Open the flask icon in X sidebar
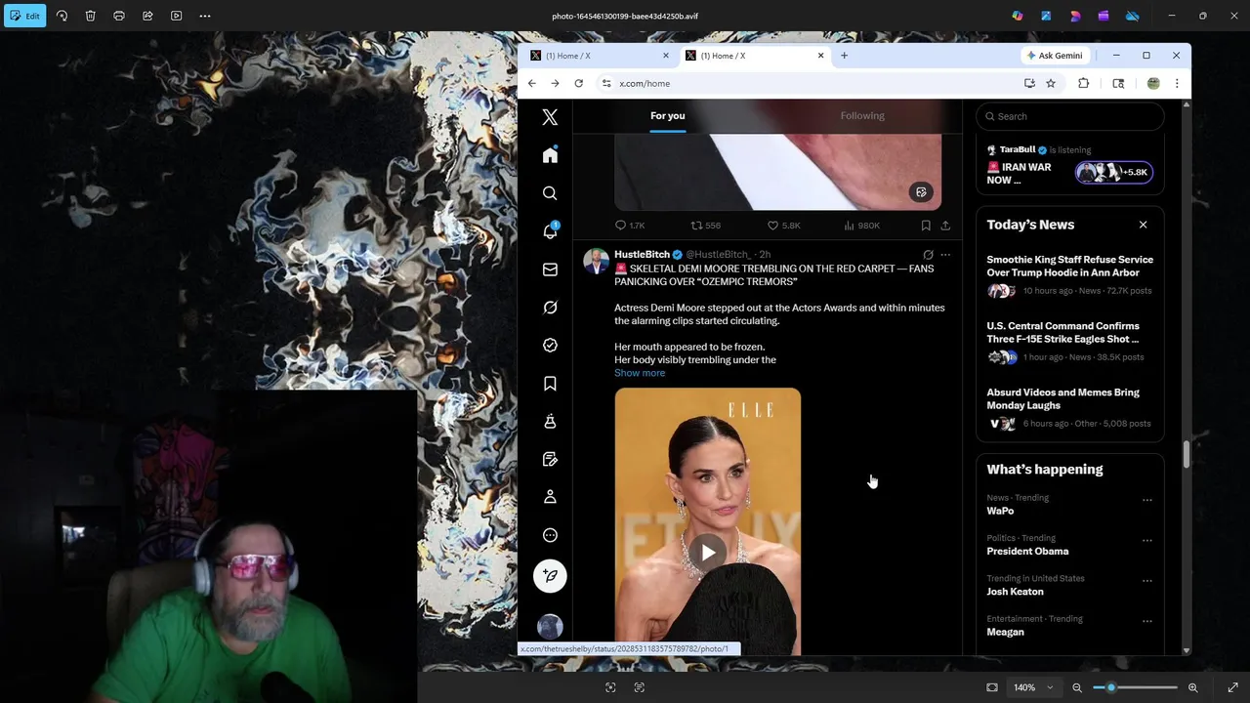The width and height of the screenshot is (1250, 703). [x=550, y=421]
